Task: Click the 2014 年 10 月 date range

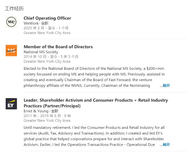Action: click(51, 57)
